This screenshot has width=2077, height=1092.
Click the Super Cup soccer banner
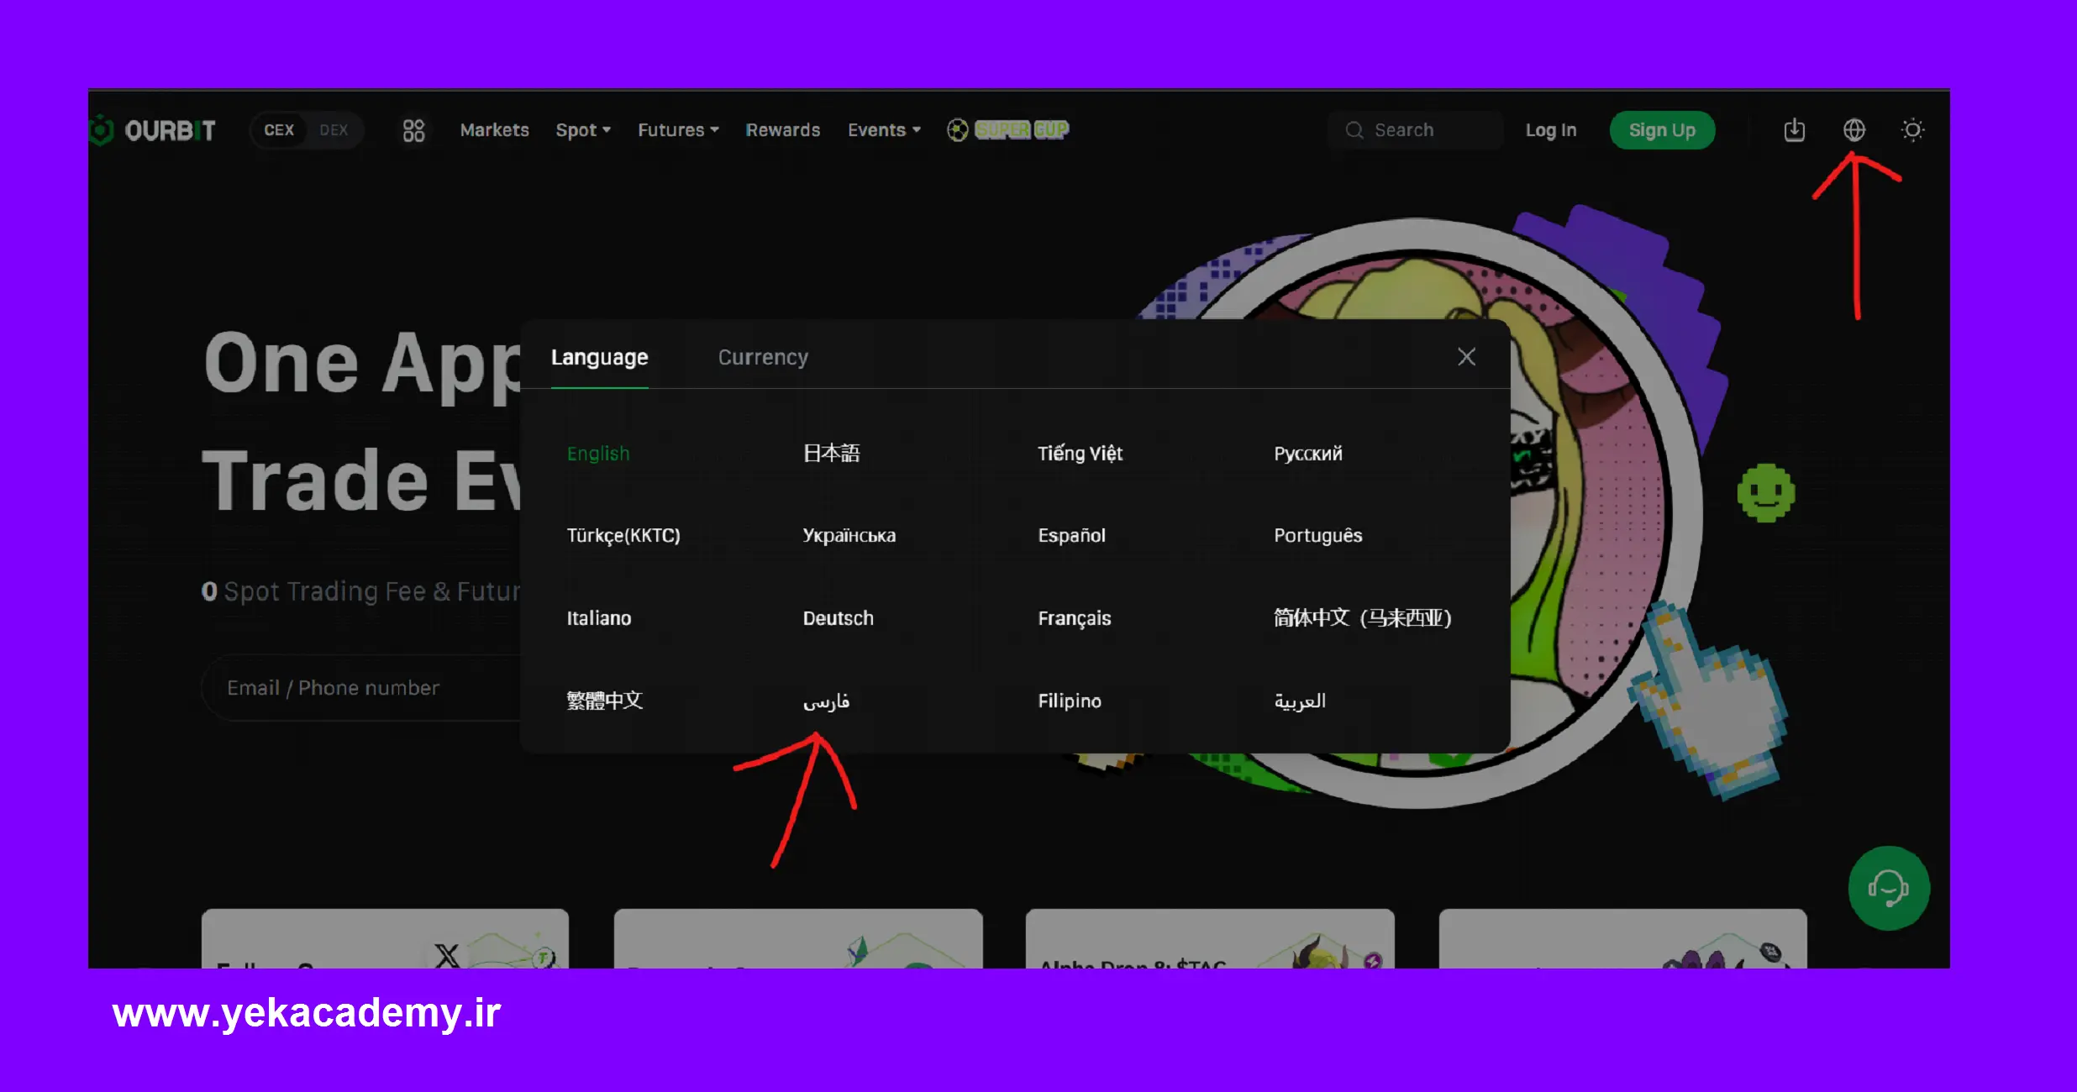click(x=1008, y=130)
